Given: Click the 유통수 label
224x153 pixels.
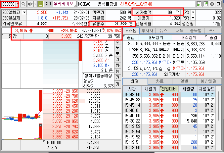Looking at the screenshot, I should [98, 24].
